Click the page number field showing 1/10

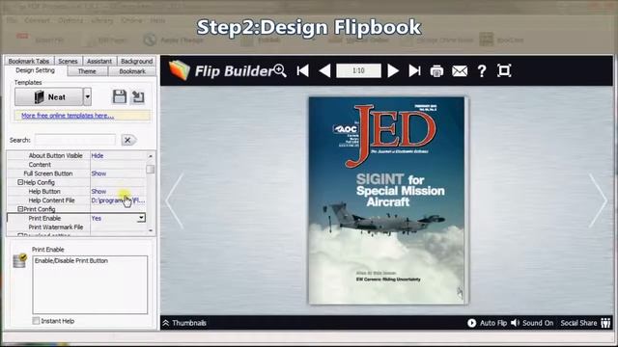(358, 70)
